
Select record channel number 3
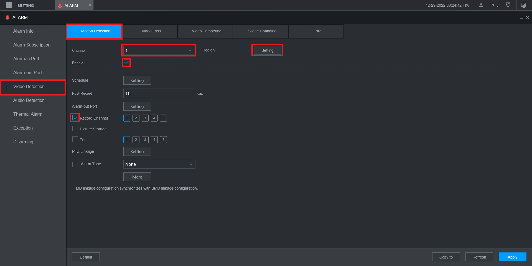click(x=145, y=118)
